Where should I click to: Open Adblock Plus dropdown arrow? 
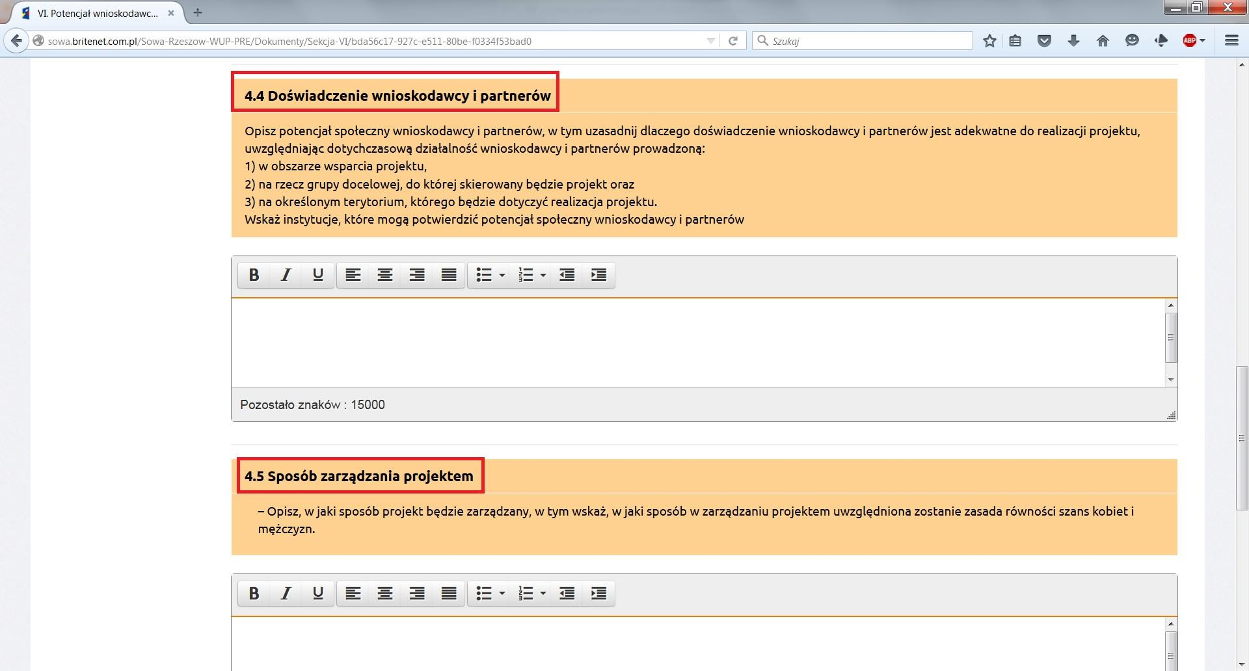[x=1202, y=41]
